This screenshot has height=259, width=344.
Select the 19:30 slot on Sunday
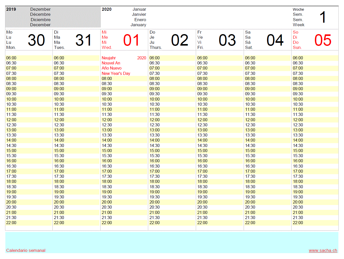[x=315, y=197]
